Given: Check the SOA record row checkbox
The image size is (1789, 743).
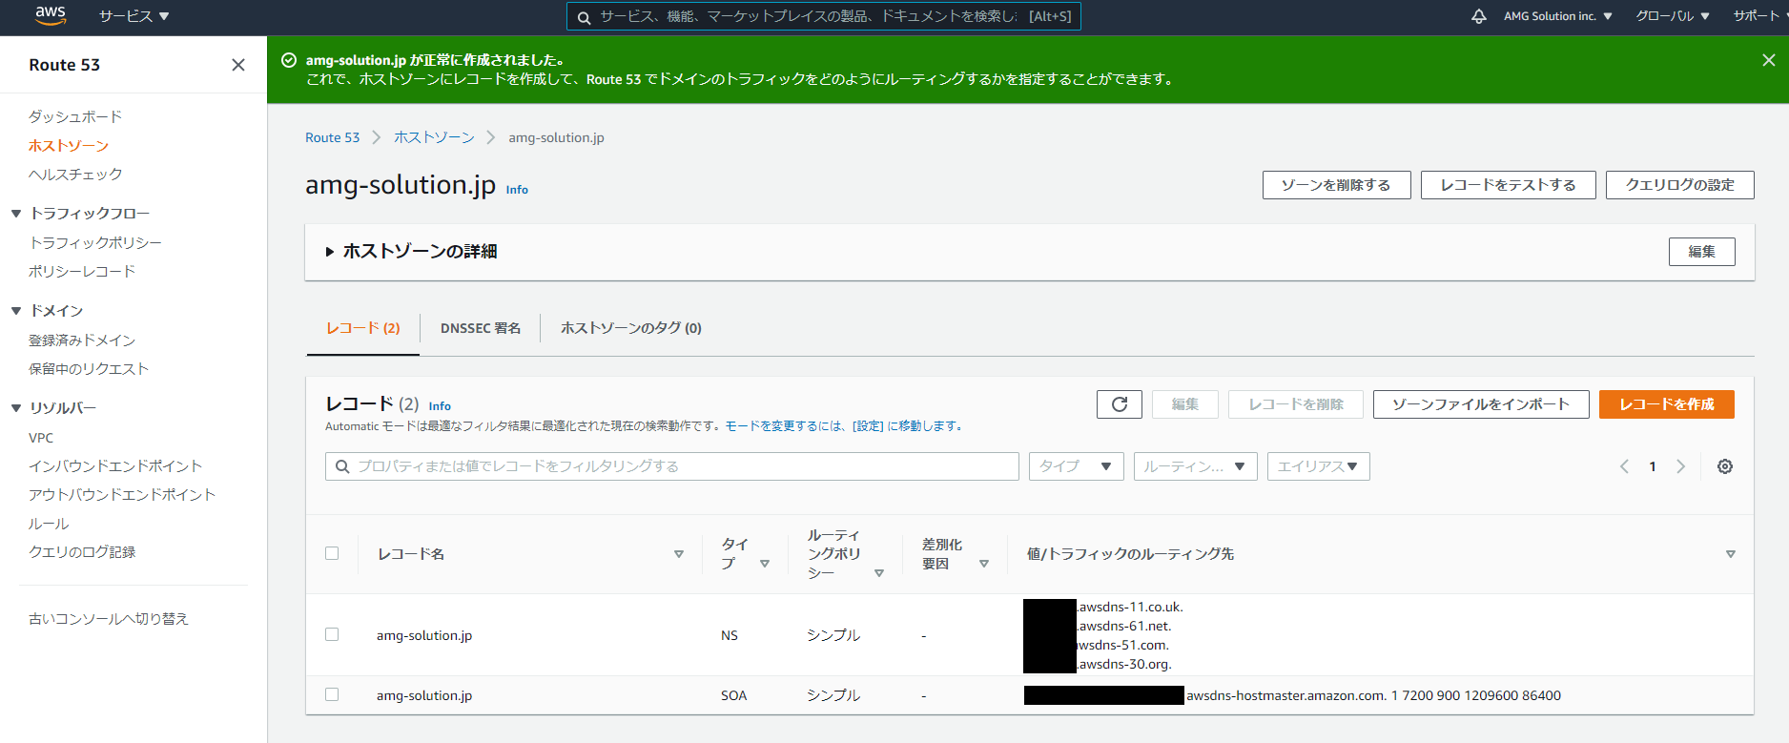Looking at the screenshot, I should pos(332,694).
